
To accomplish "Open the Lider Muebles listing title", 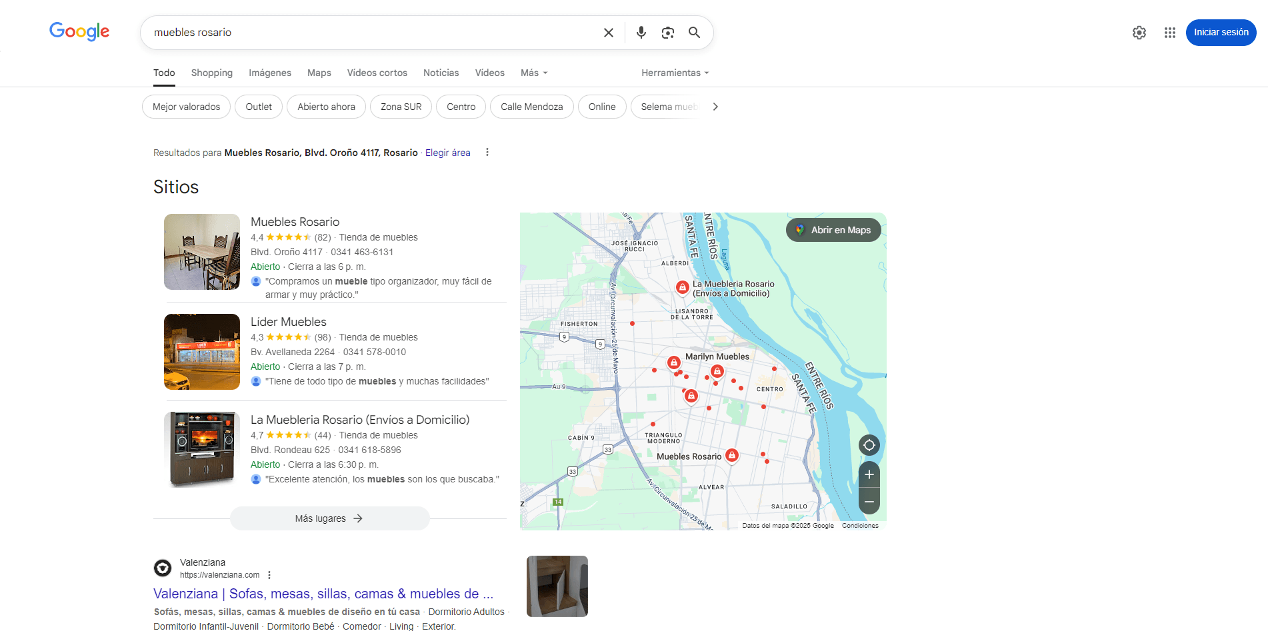I will [289, 322].
